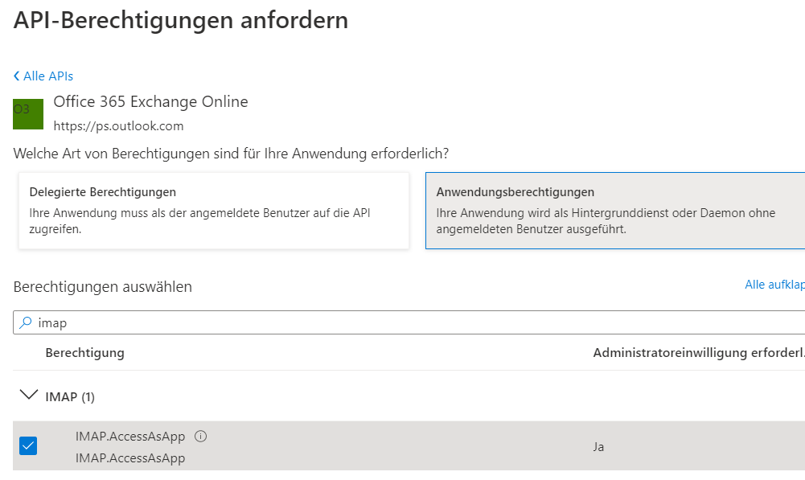The height and width of the screenshot is (480, 805).
Task: Open info icon next to IMAP.AccessAsApp
Action: pos(201,437)
